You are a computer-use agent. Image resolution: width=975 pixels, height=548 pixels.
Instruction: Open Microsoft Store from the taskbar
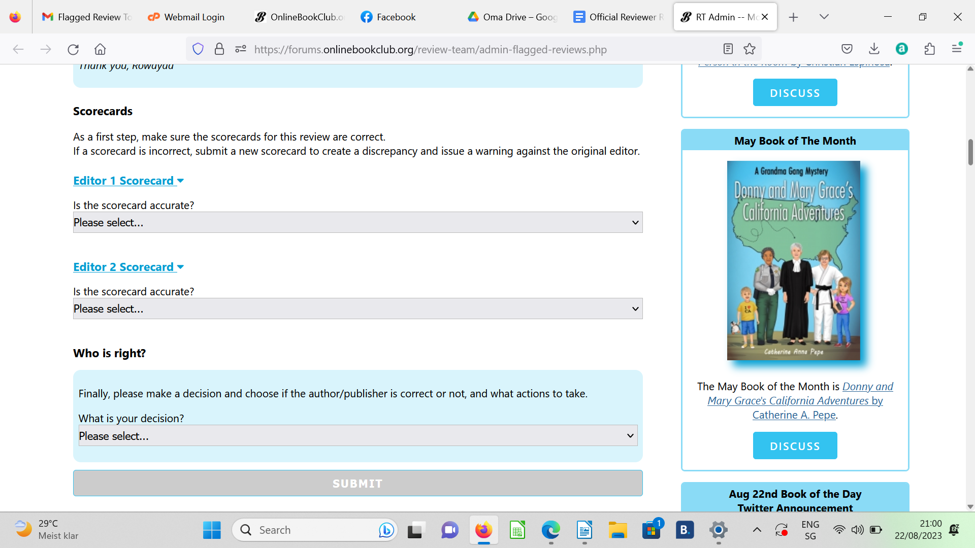[652, 530]
